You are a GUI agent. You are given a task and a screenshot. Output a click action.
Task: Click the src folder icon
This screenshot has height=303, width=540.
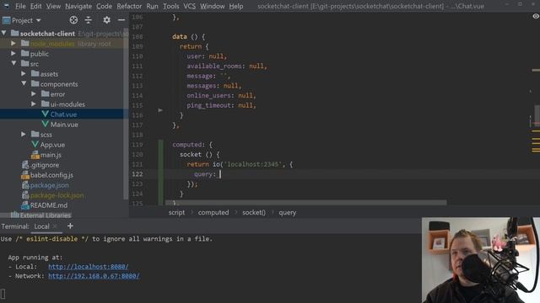[24, 63]
